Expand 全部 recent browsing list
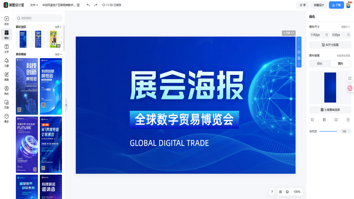Image resolution: width=354 pixels, height=199 pixels. click(x=58, y=27)
